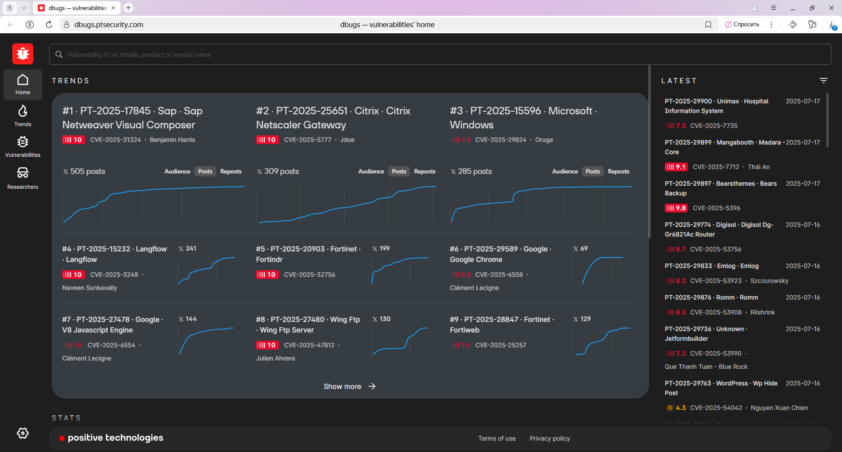842x452 pixels.
Task: Click the dbugs.ptsecurity.com address bar
Action: point(109,25)
